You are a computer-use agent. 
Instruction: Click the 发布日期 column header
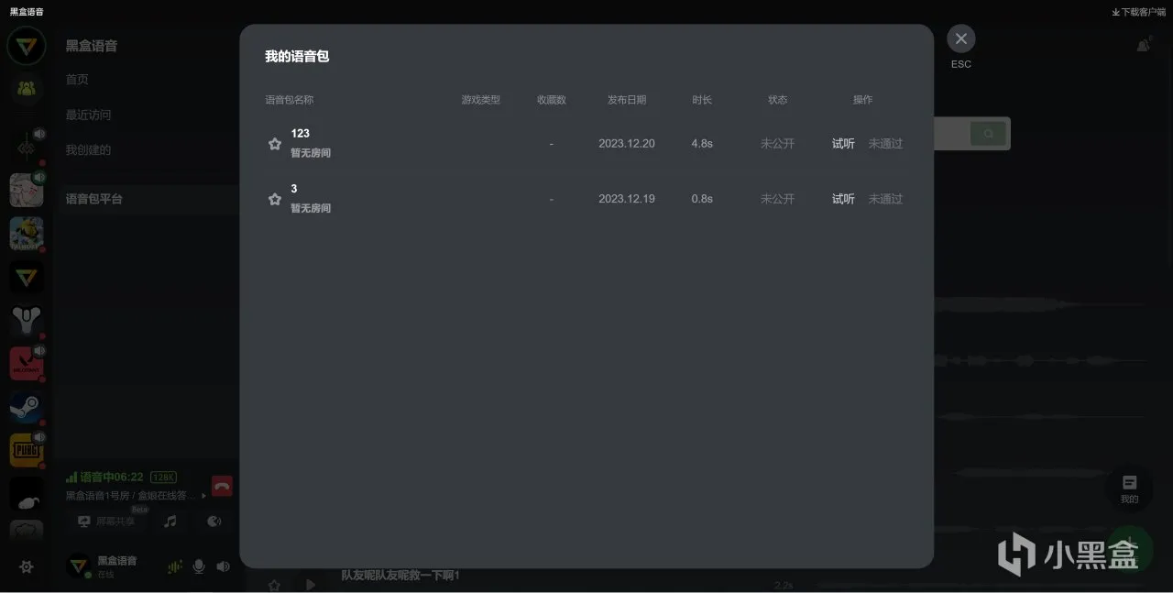[627, 100]
